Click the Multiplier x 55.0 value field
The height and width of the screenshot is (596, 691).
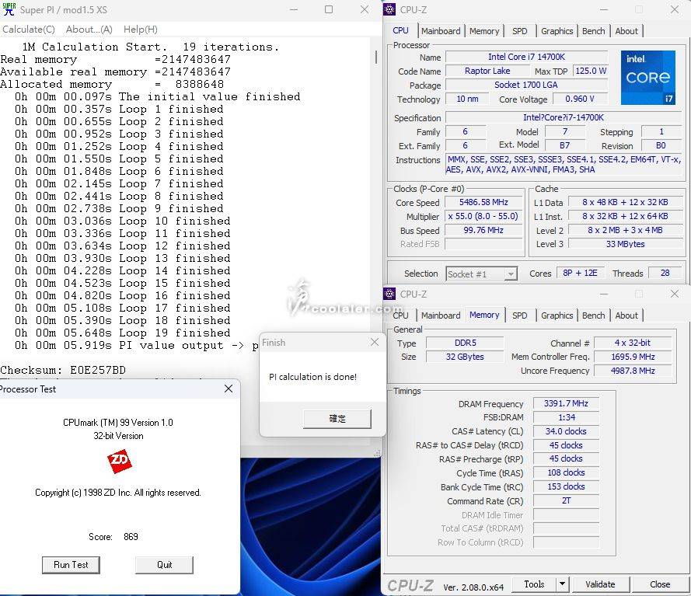[483, 216]
